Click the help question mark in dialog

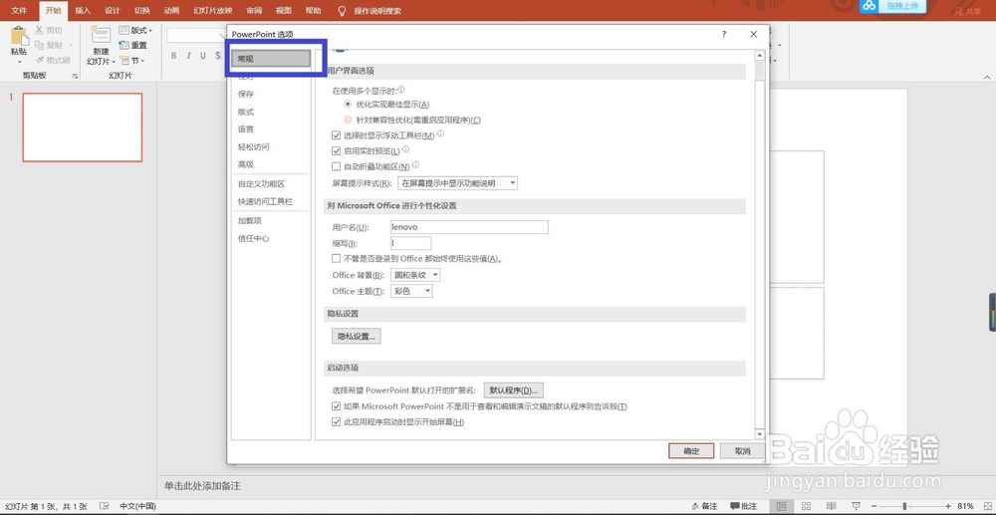tap(723, 34)
